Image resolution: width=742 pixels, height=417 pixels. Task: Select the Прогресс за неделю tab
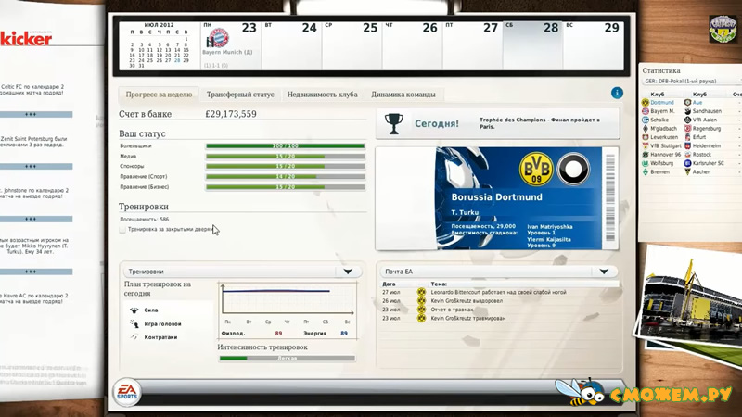pyautogui.click(x=159, y=95)
